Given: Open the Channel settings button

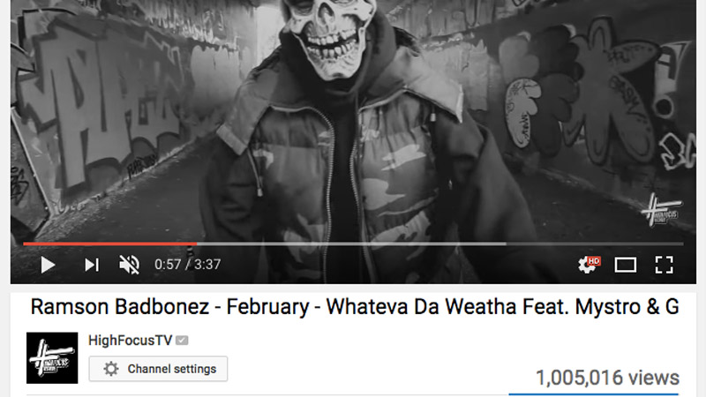Looking at the screenshot, I should [158, 369].
